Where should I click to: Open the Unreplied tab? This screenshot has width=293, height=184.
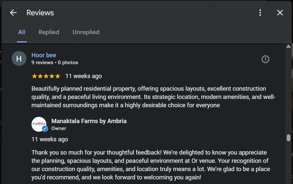pos(86,32)
